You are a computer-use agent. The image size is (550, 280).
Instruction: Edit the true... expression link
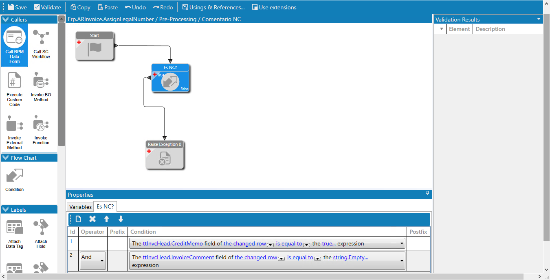(x=329, y=244)
